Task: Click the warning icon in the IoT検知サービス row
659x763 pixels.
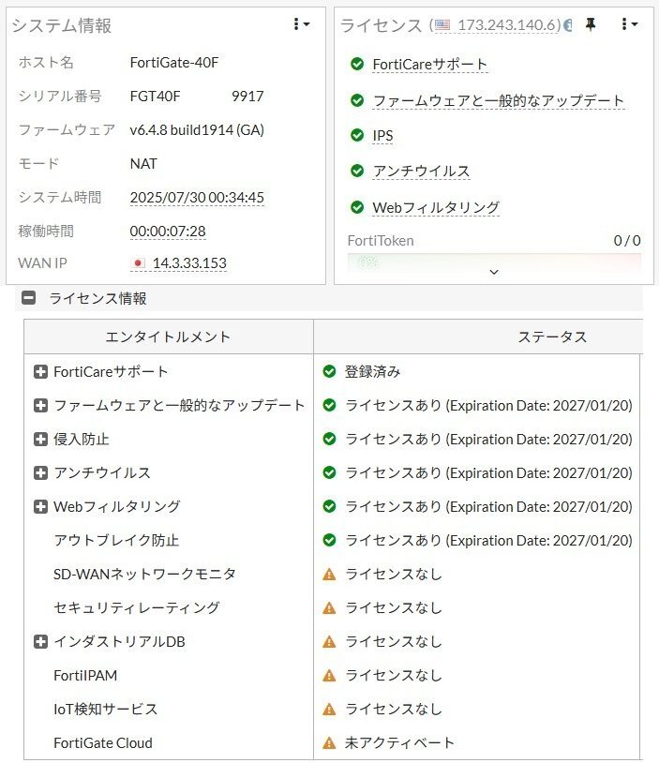Action: pyautogui.click(x=330, y=710)
